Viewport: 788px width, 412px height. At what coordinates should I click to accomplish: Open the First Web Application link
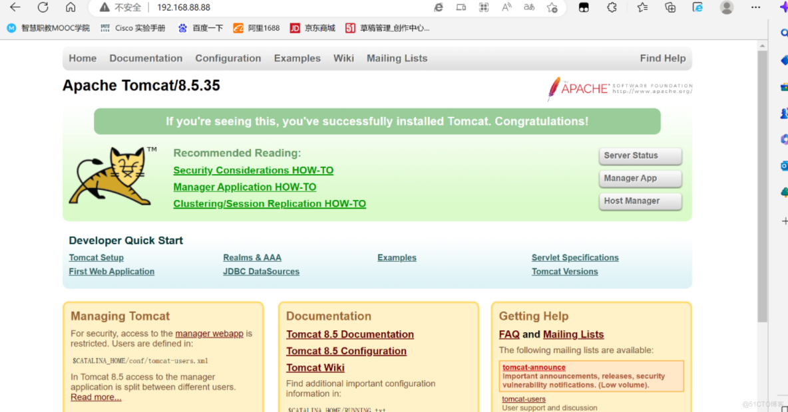pyautogui.click(x=112, y=272)
